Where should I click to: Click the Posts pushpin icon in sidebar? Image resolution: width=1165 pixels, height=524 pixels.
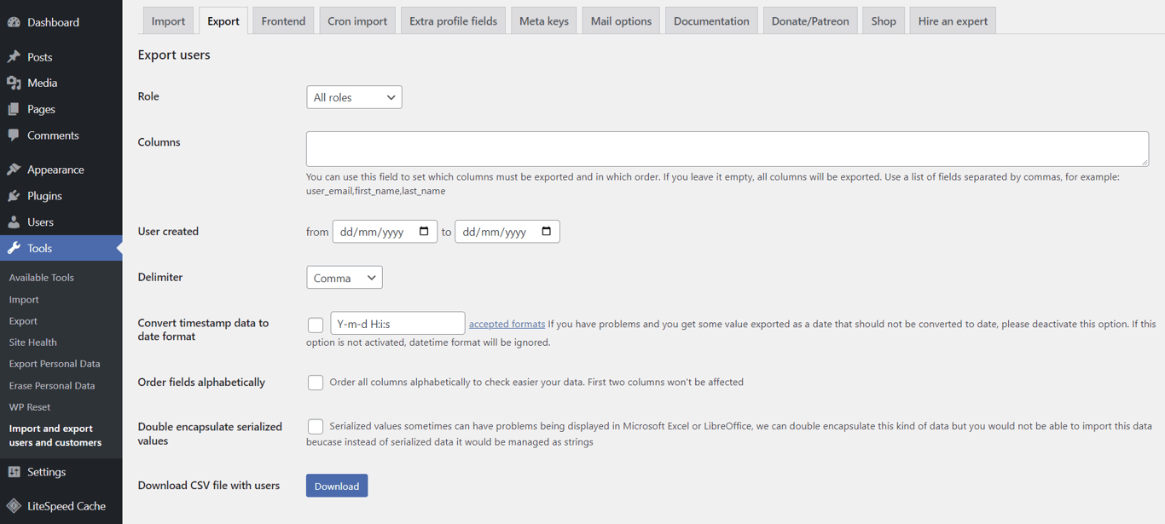pyautogui.click(x=14, y=56)
